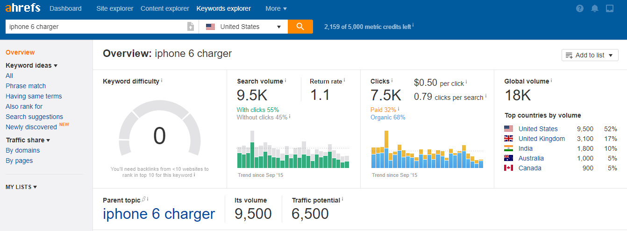Viewport: 627px width, 231px height.
Task: Click the info icon beside Clicks
Action: click(392, 80)
